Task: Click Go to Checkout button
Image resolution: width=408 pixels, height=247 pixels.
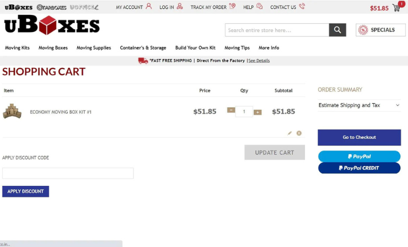Action: 359,137
